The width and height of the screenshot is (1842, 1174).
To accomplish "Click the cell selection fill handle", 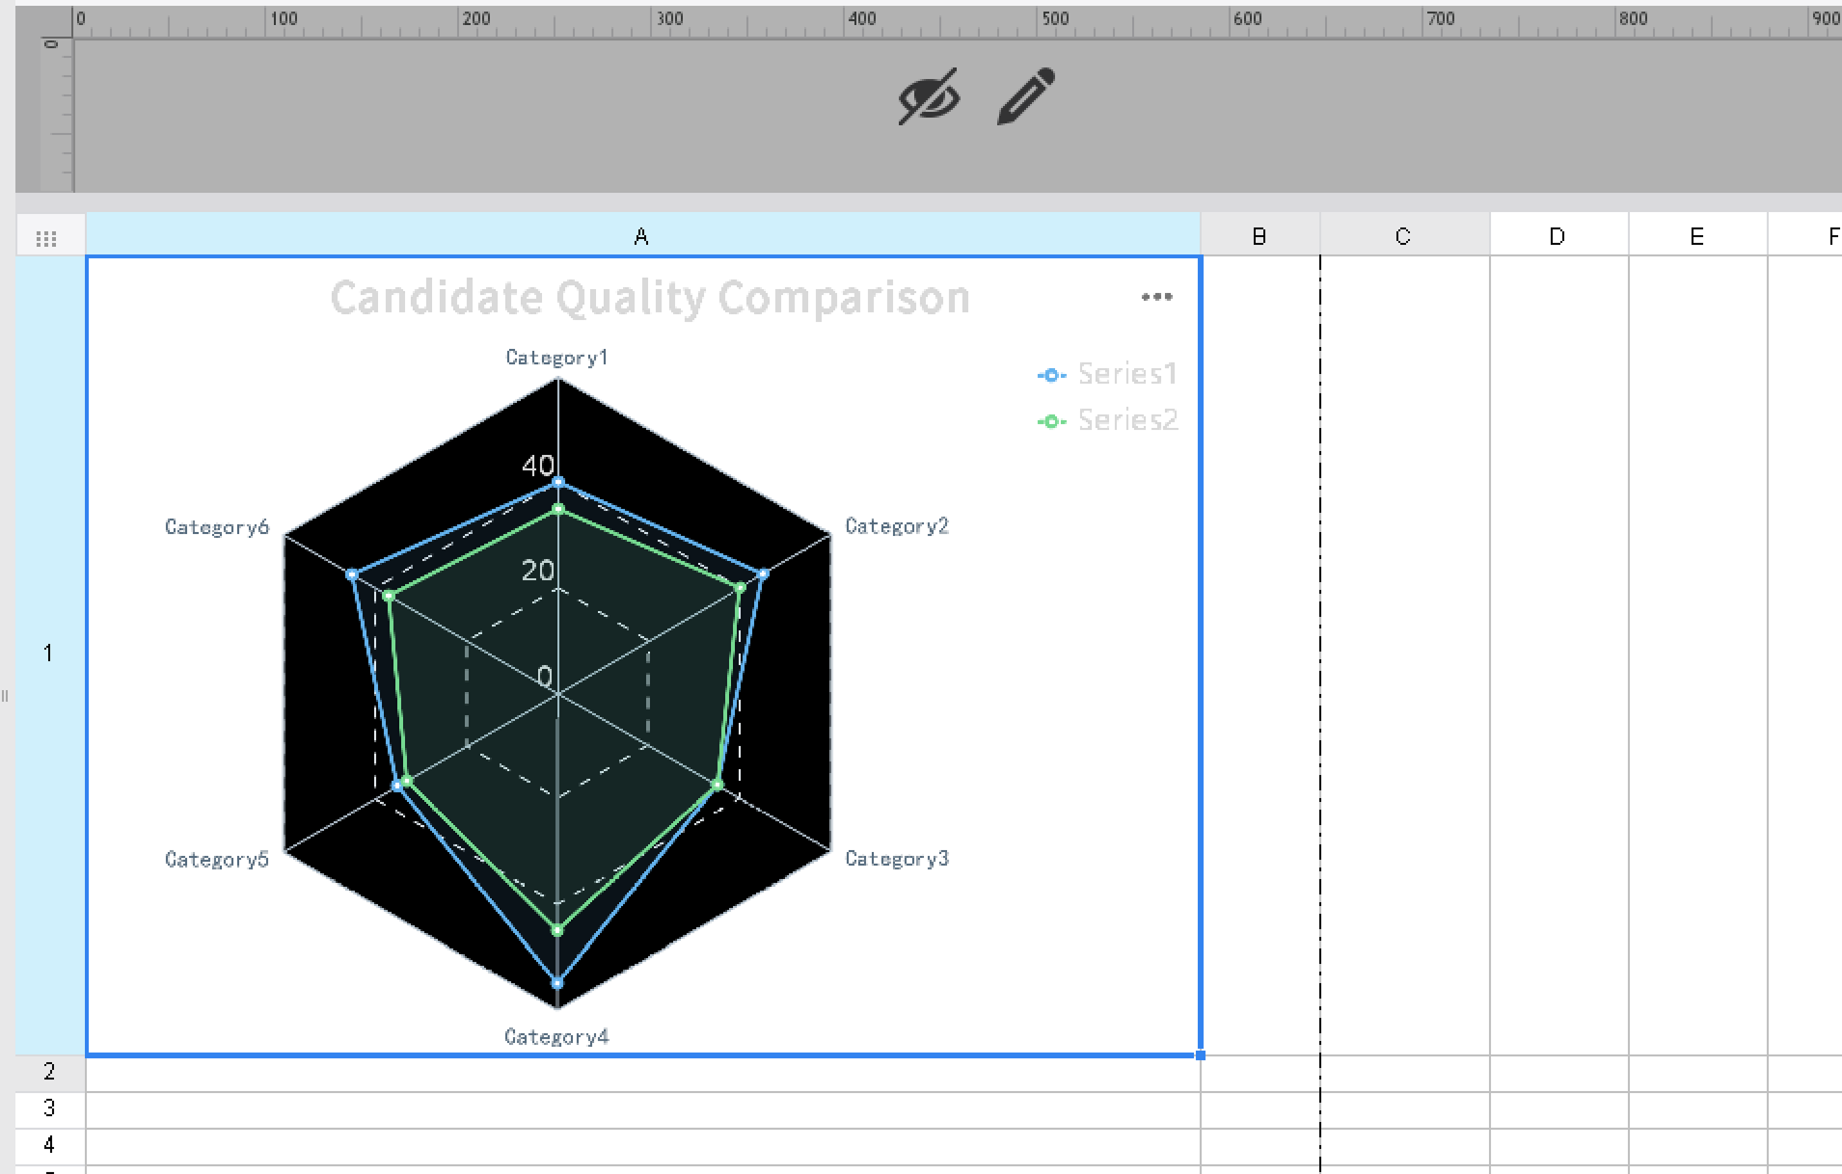I will click(1200, 1055).
